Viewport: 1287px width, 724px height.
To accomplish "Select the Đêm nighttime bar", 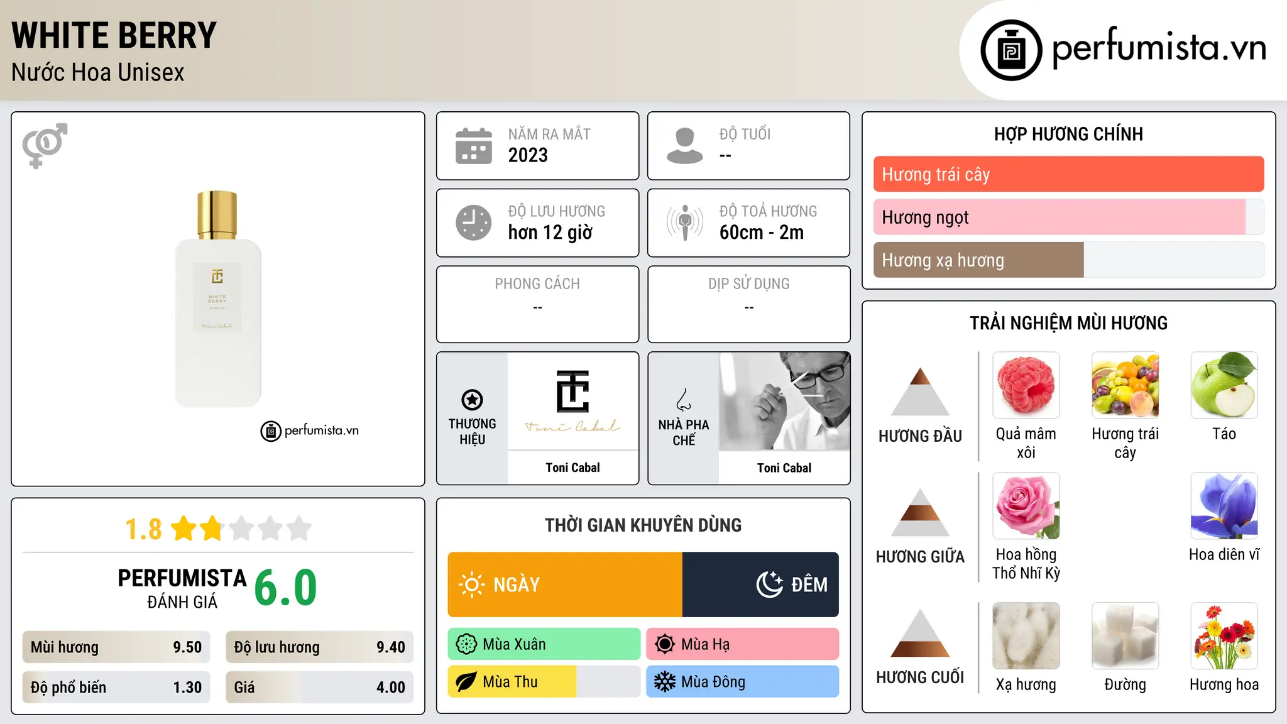I will 760,584.
